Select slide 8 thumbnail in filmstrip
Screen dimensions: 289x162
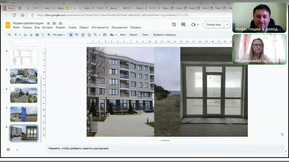pos(24,133)
